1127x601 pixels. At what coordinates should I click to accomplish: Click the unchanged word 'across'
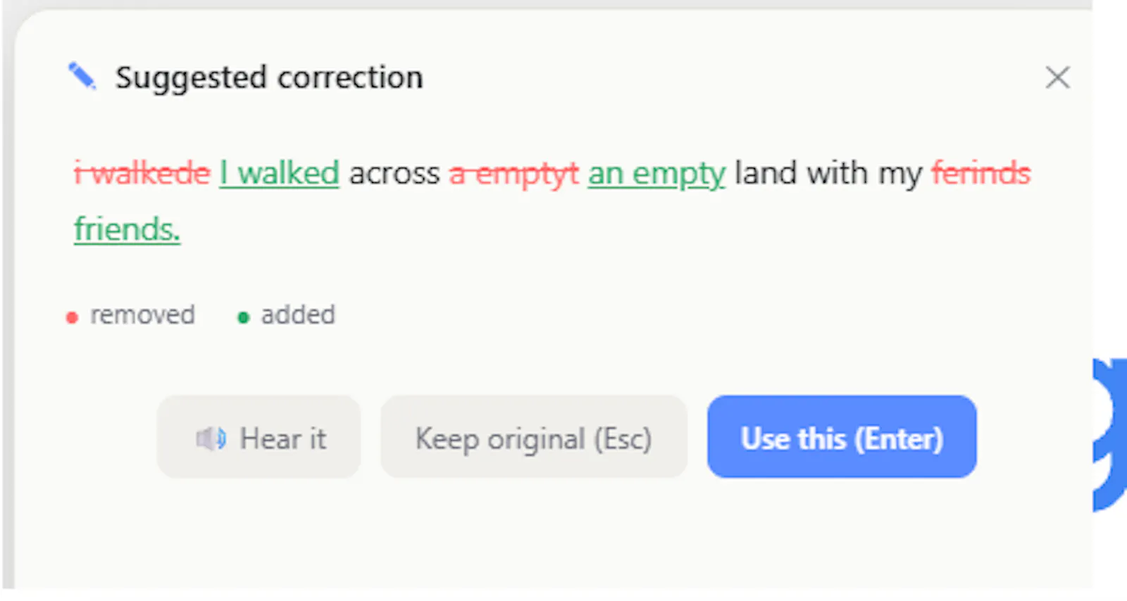coord(394,173)
